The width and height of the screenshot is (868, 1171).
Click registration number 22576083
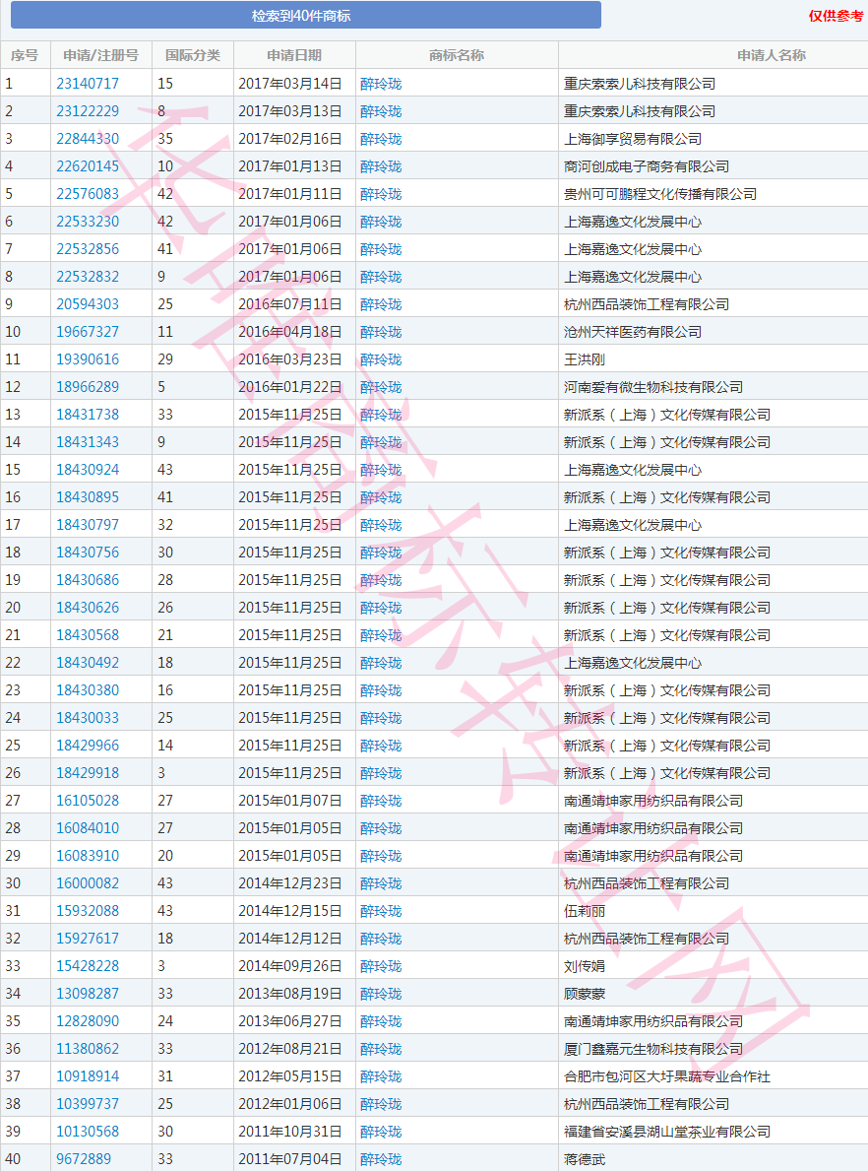tap(88, 194)
